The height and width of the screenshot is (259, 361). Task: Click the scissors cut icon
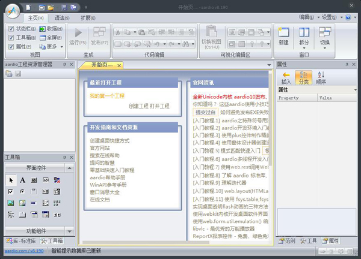118,32
